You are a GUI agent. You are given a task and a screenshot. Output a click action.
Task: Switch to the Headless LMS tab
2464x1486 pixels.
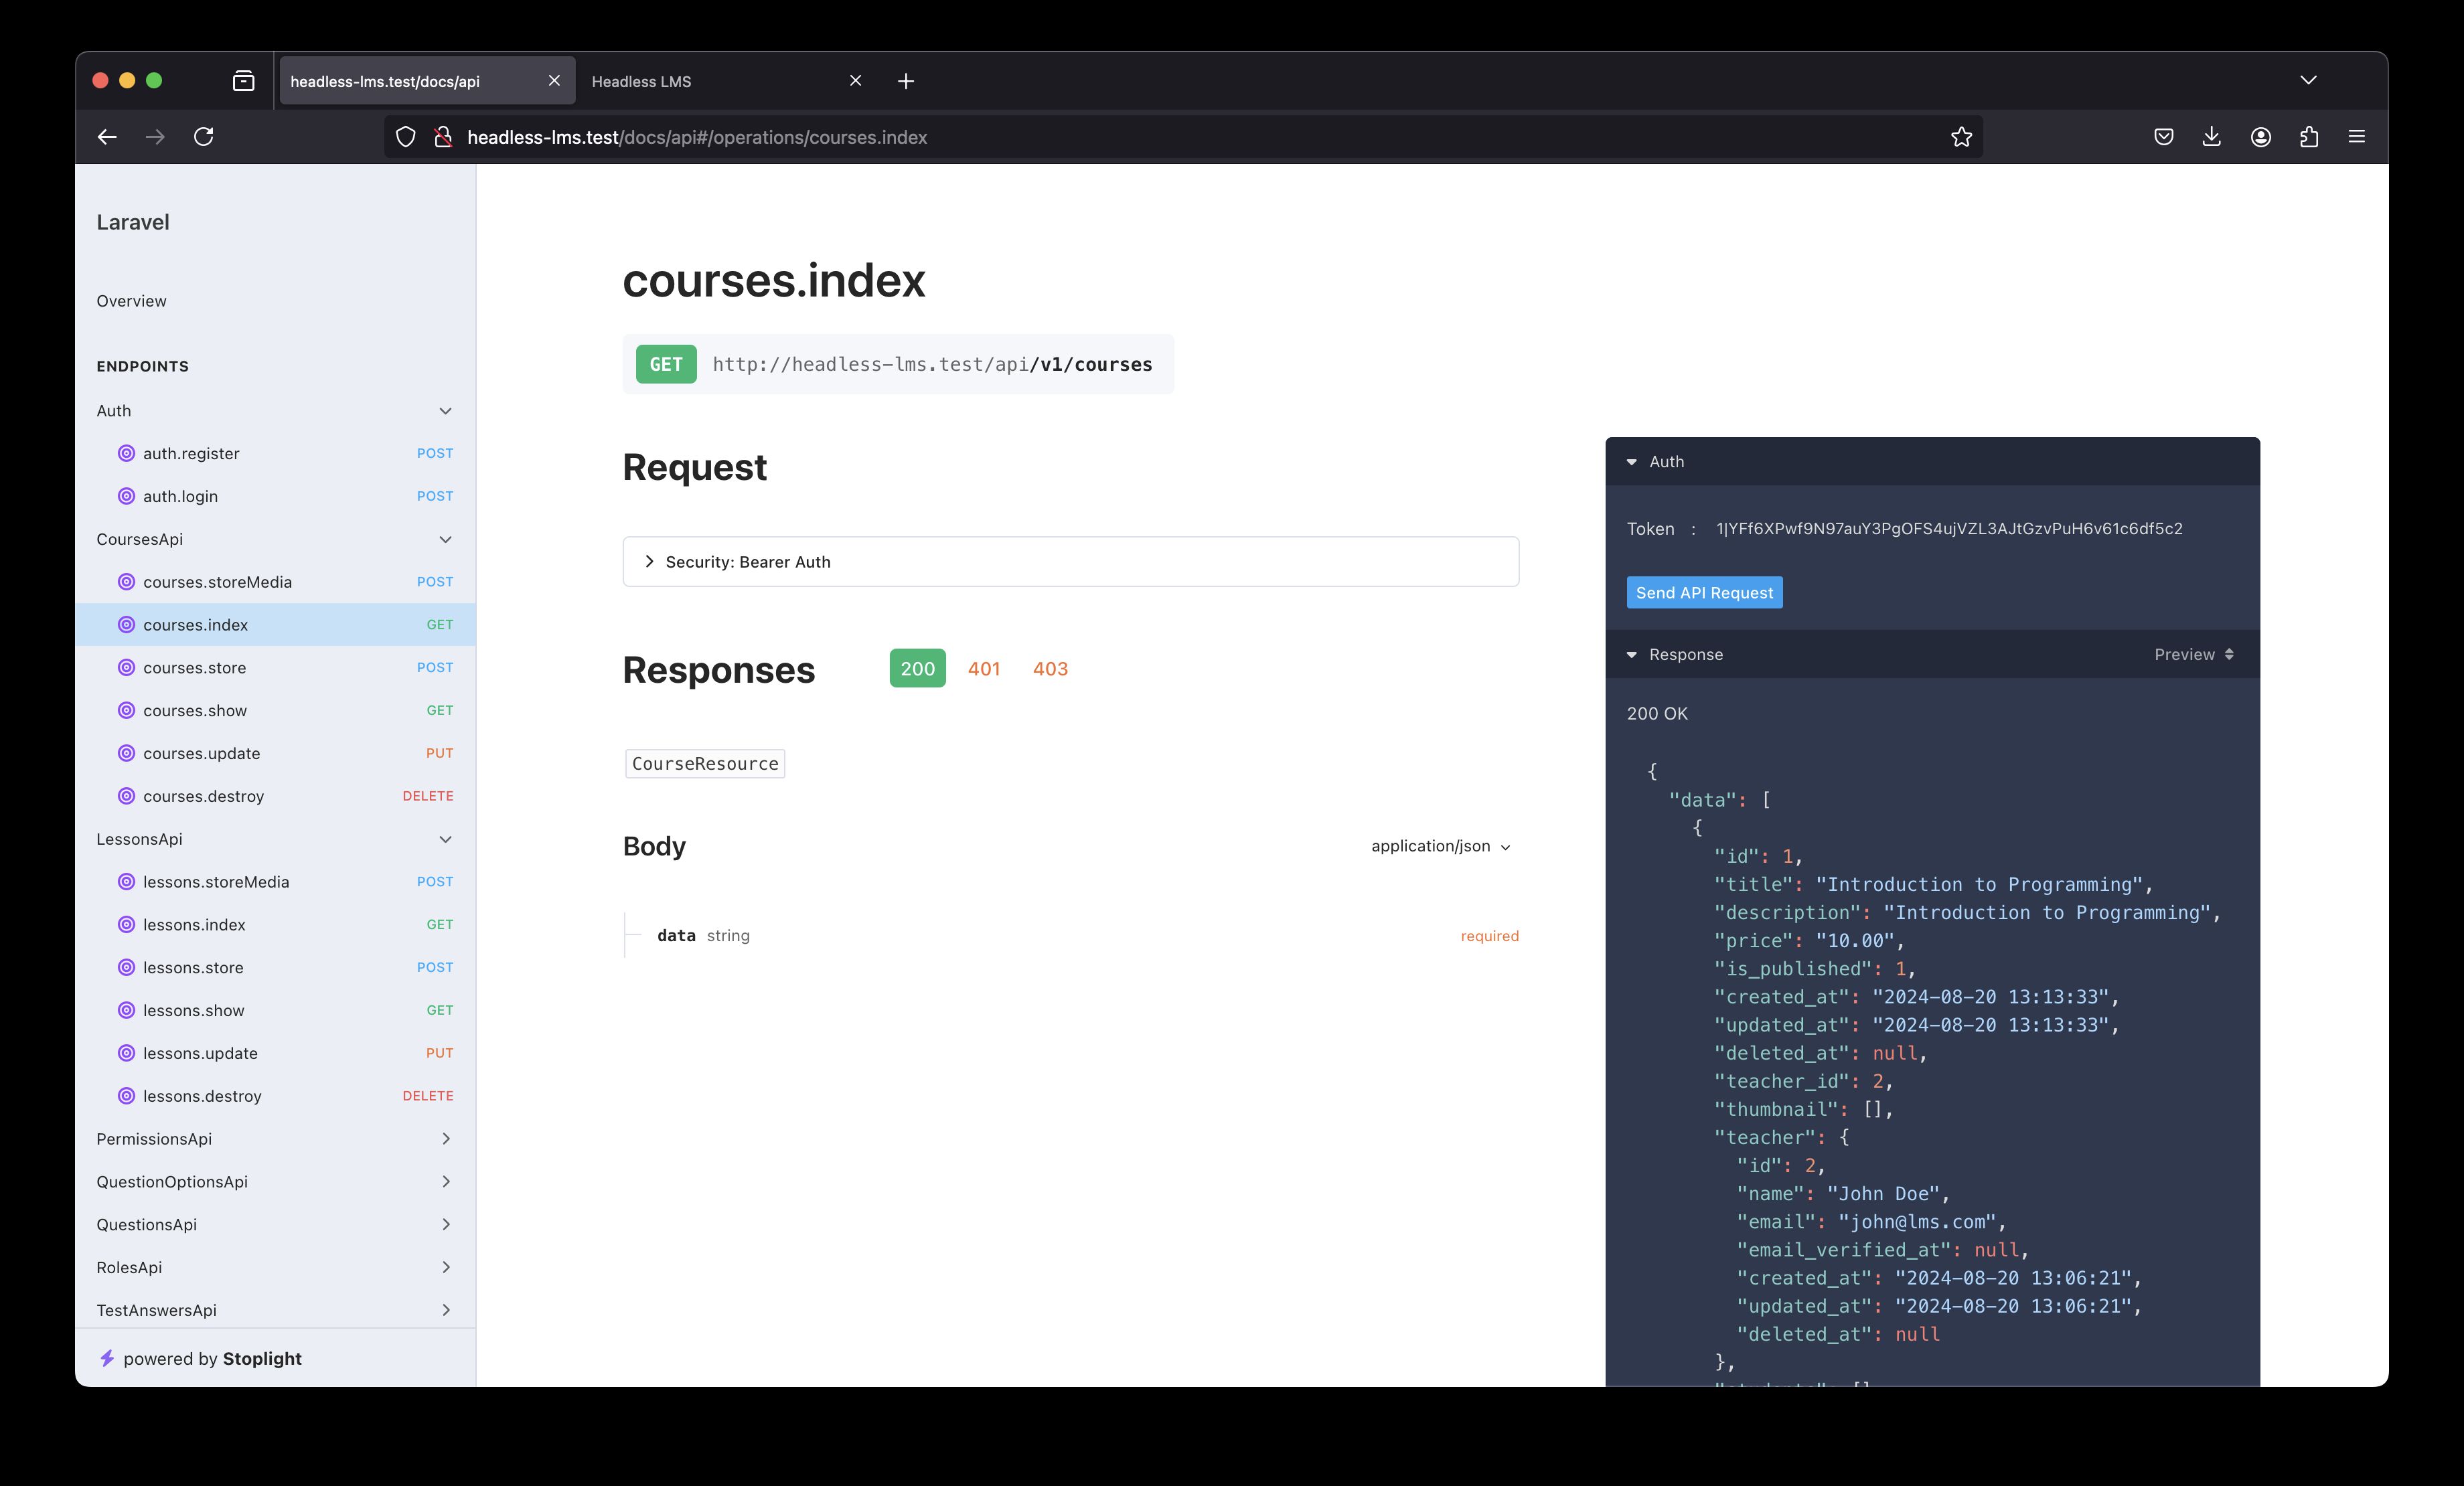coord(642,81)
